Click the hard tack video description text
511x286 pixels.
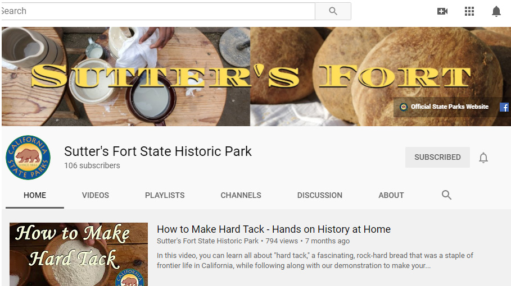[x=315, y=260]
